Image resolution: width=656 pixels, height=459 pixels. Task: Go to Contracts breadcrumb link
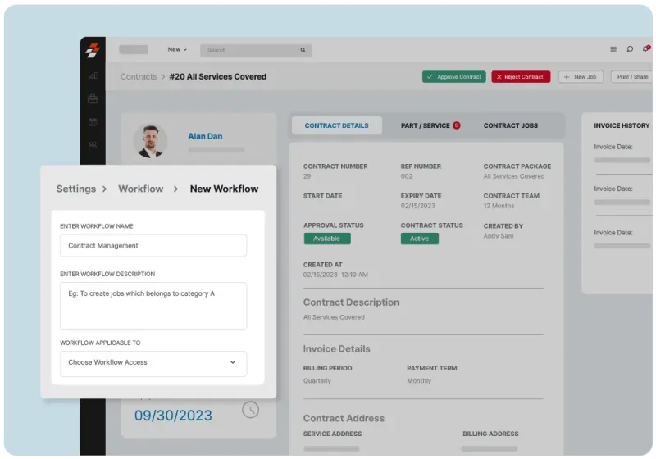[x=138, y=77]
